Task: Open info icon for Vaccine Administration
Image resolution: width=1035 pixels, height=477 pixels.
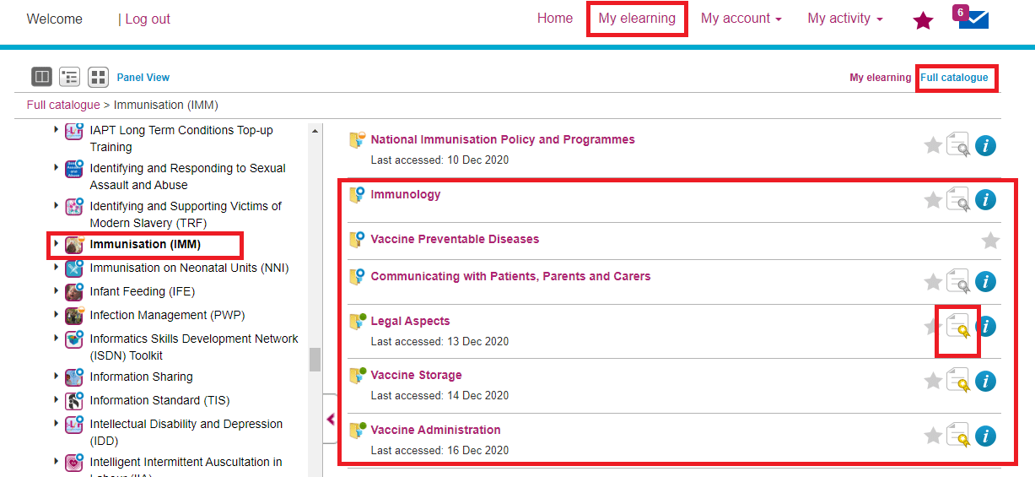Action: [x=985, y=436]
